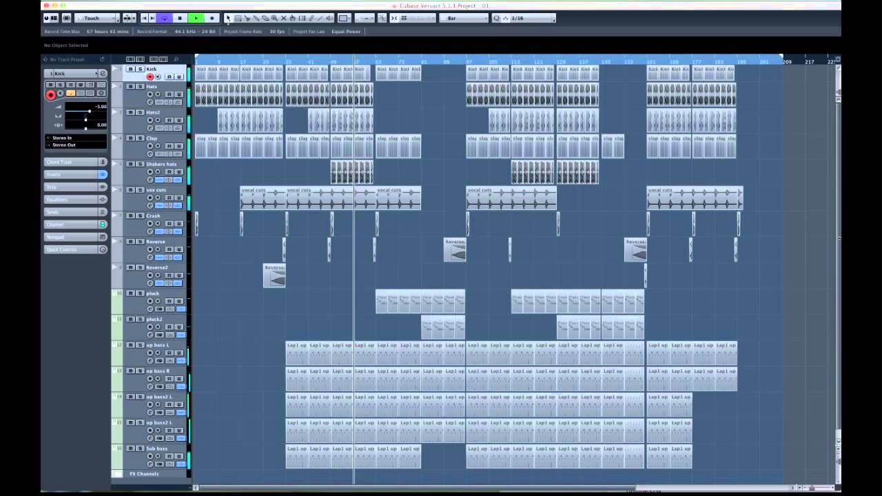This screenshot has width=882, height=496.
Task: Solo the Hats track
Action: point(140,87)
